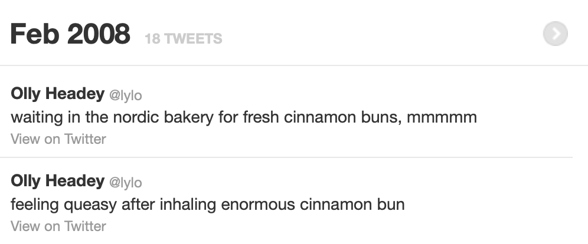Open Olly Headey's name on bakery tweet

click(x=57, y=94)
